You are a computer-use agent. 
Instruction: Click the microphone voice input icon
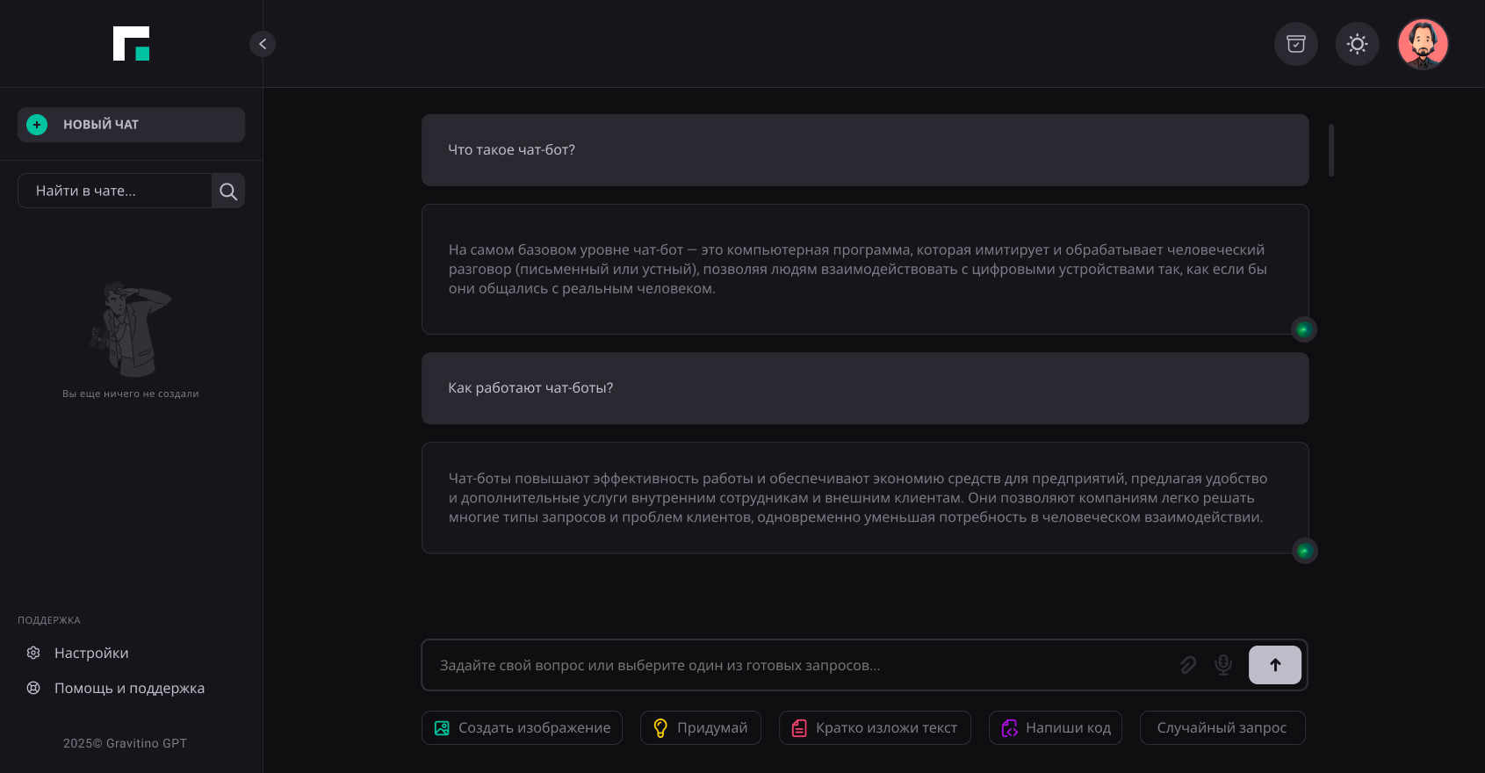(x=1223, y=665)
